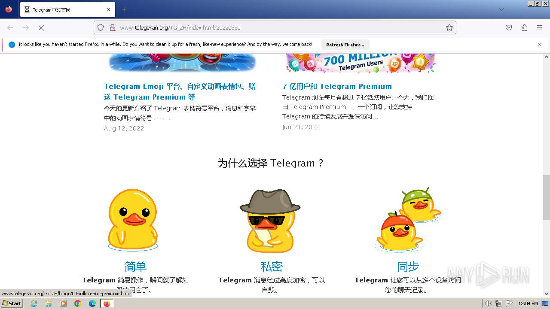Click the Firefox logo icon in tab bar
Viewport: 550px width, 309px height.
[9, 9]
